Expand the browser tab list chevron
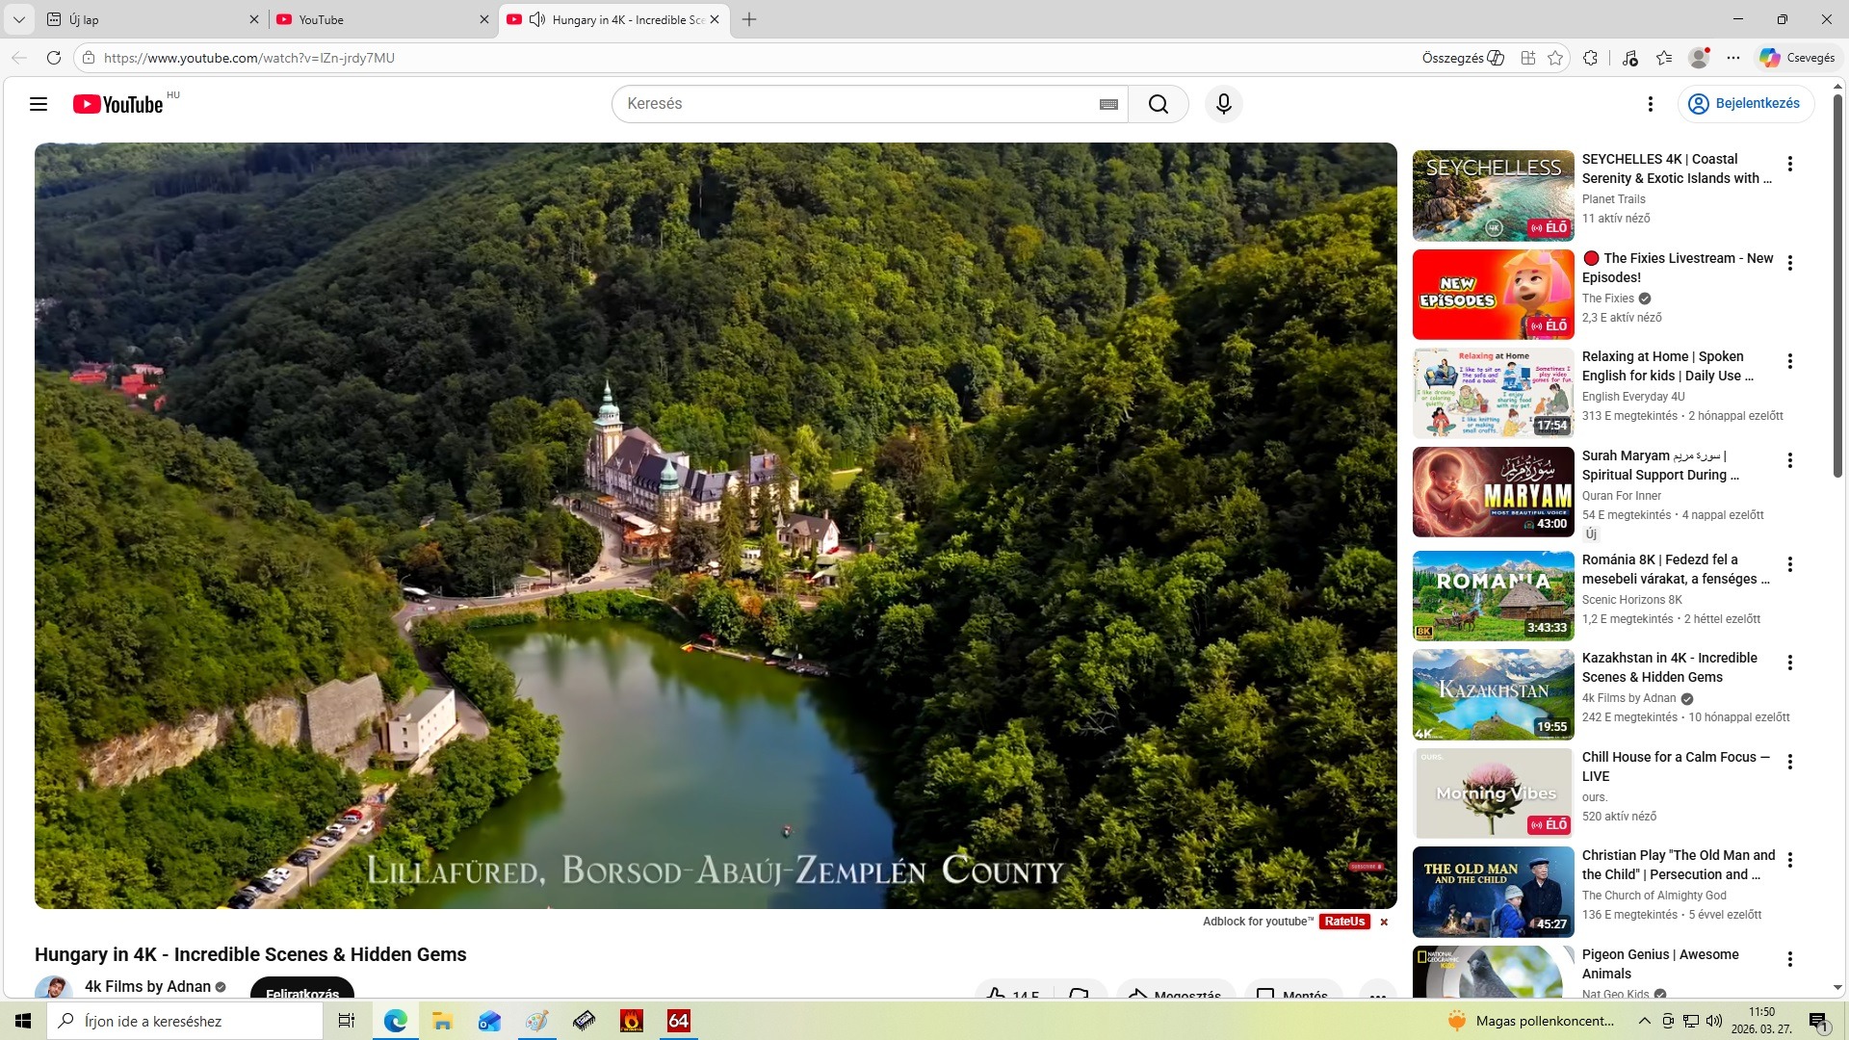This screenshot has height=1040, width=1849. (x=18, y=19)
